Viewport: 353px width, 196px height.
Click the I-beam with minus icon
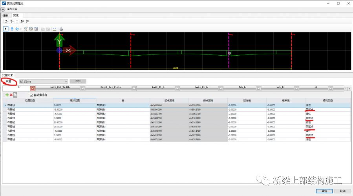[x=7, y=21]
